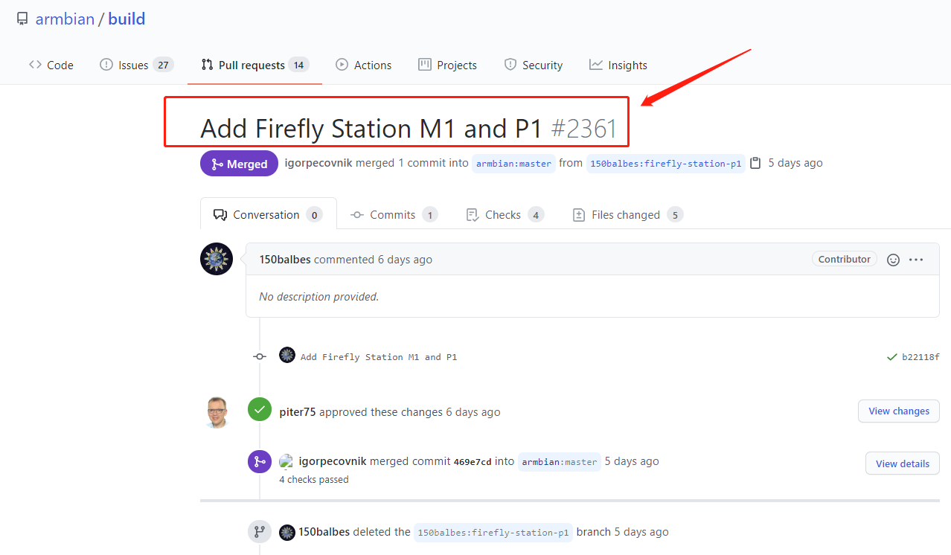Click the View details button
951x555 pixels.
[903, 463]
